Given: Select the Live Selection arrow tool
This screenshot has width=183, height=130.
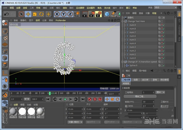Looking at the screenshot, I should [x=21, y=14].
